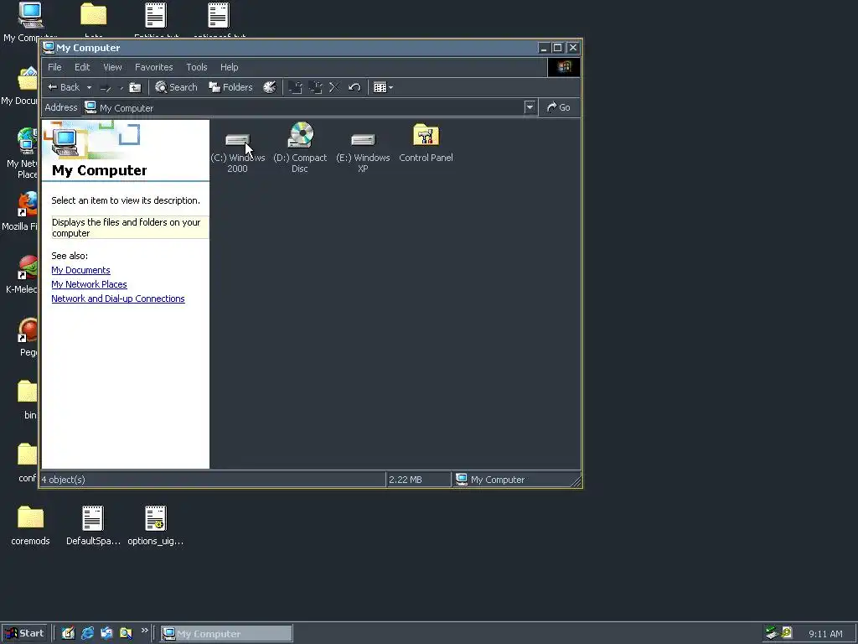Click the network connection tray icon
This screenshot has height=644, width=858.
(x=772, y=633)
